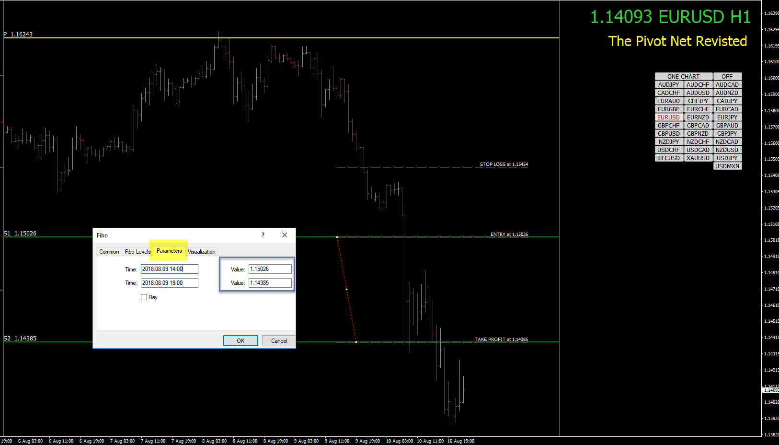Switch chart to GBPJPY

[x=727, y=134]
